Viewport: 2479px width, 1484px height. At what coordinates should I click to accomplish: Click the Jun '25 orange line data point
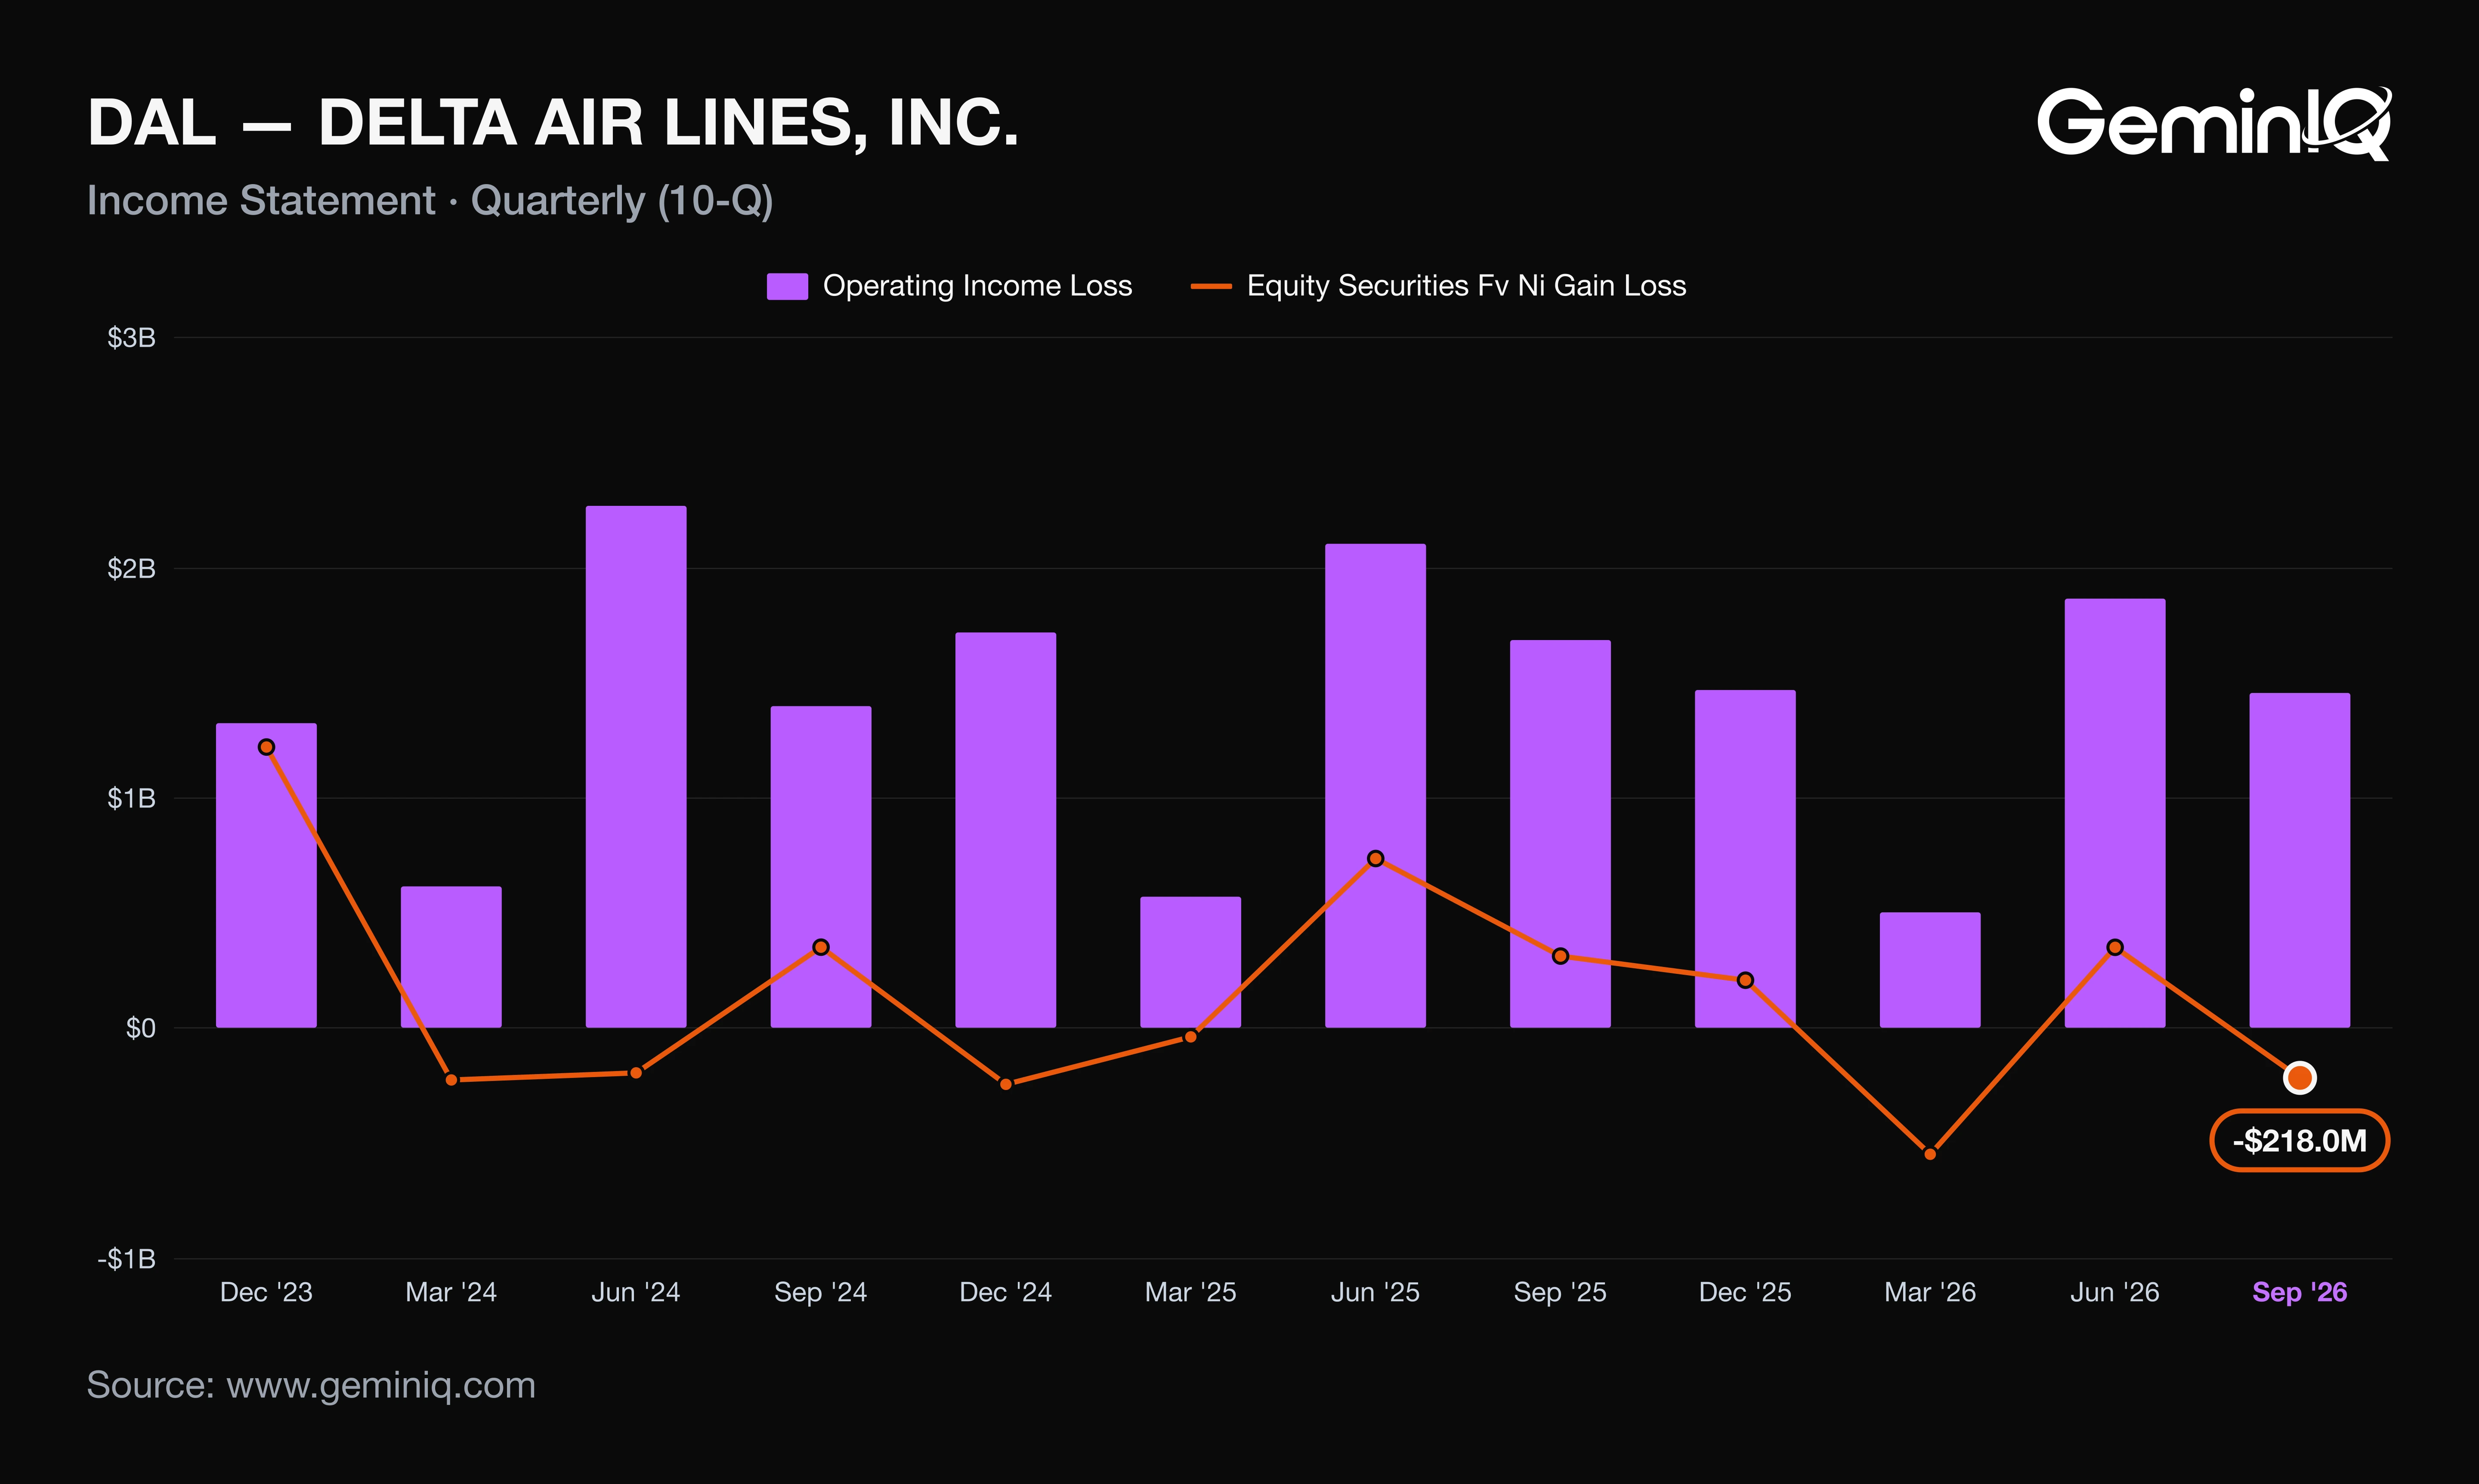pyautogui.click(x=1376, y=858)
